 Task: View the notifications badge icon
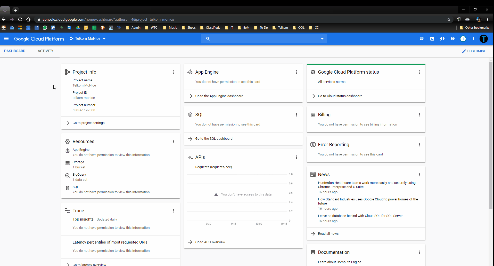[463, 39]
